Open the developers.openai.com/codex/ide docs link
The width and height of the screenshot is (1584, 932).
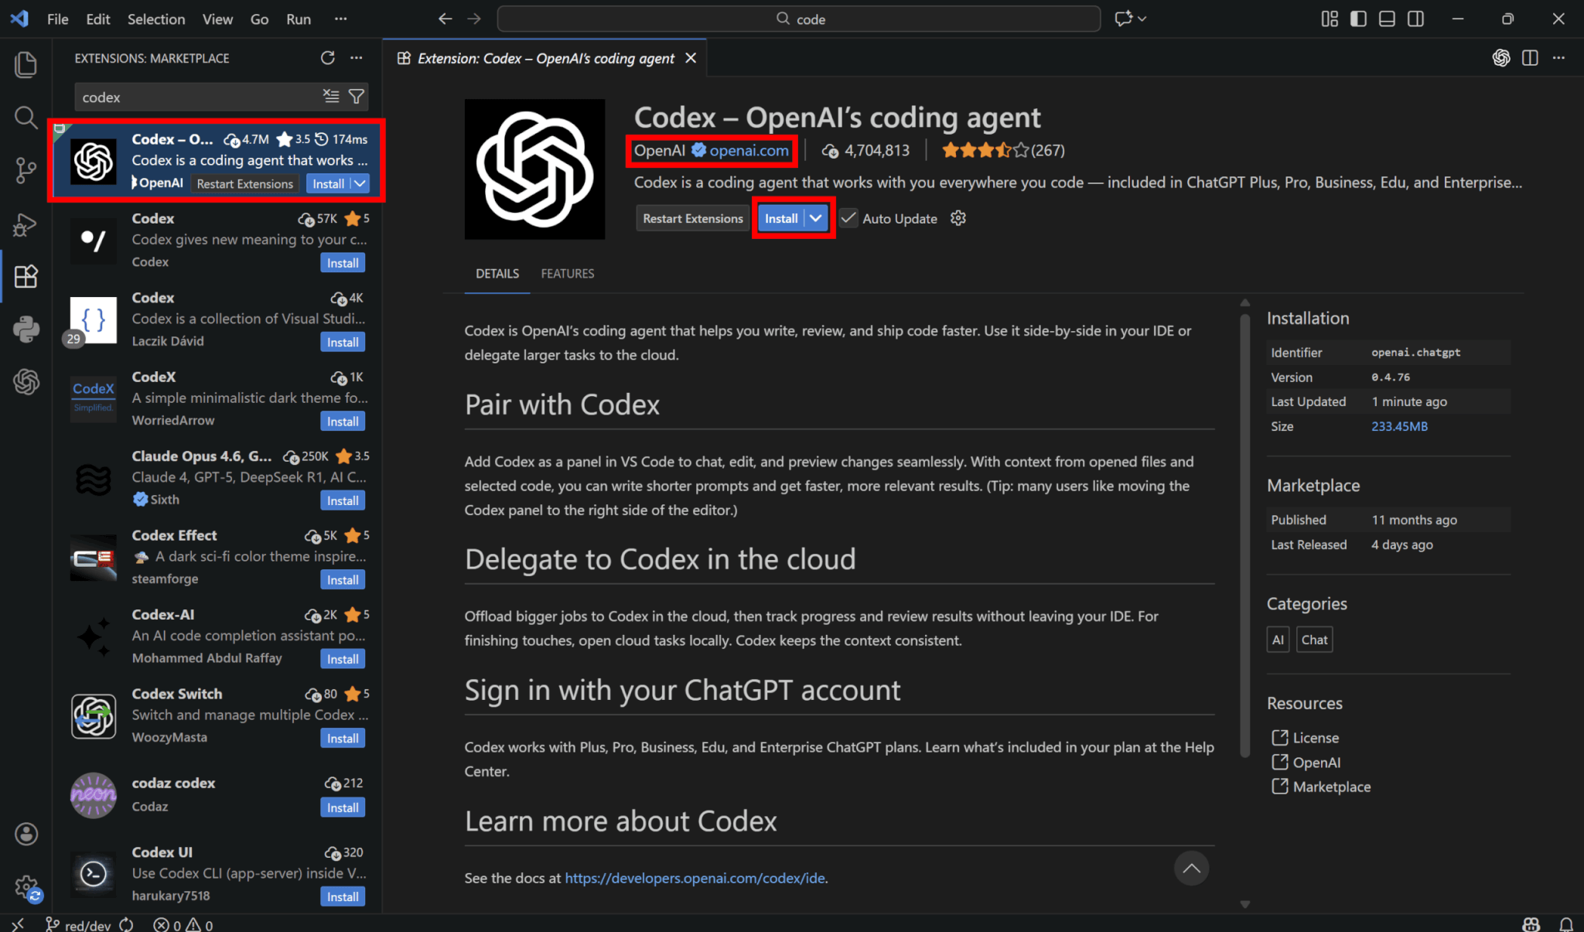coord(695,878)
